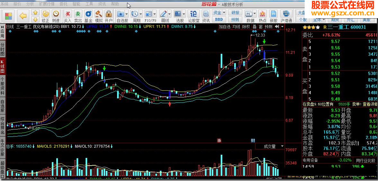Open the 智能 menu

(76, 4)
